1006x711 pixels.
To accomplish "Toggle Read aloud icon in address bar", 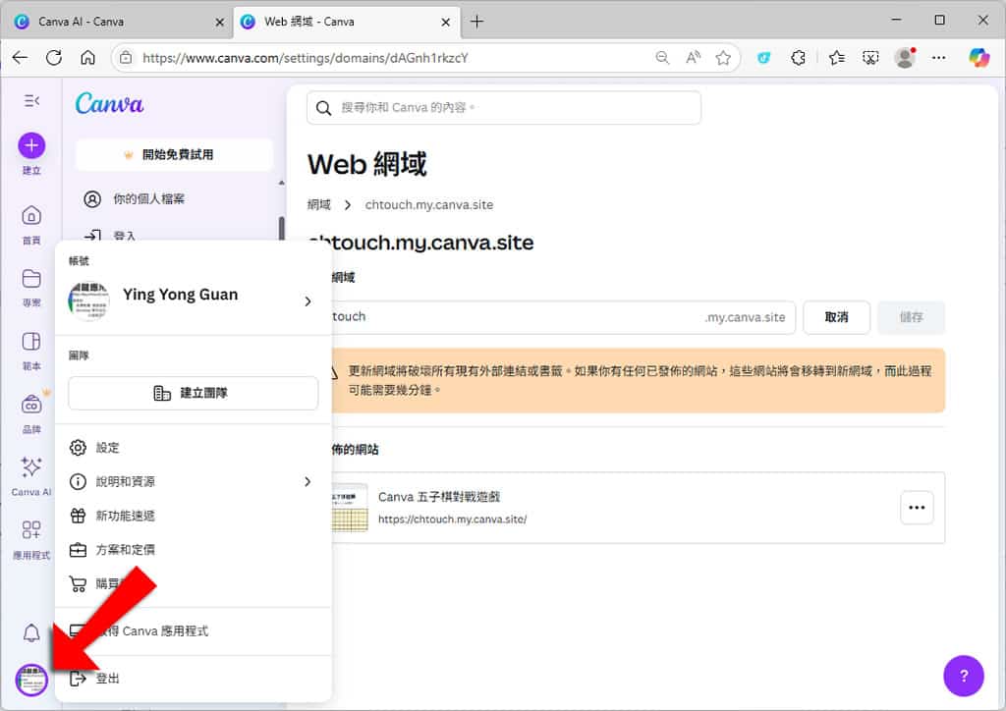I will pos(693,58).
